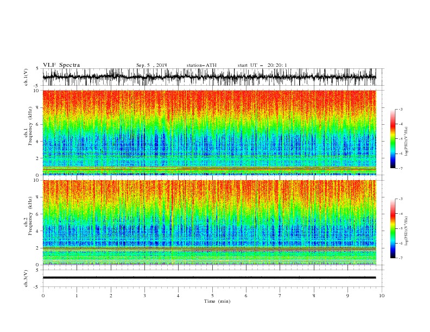
Task: Click the ch.1 voltage waveform trace
Action: point(209,77)
